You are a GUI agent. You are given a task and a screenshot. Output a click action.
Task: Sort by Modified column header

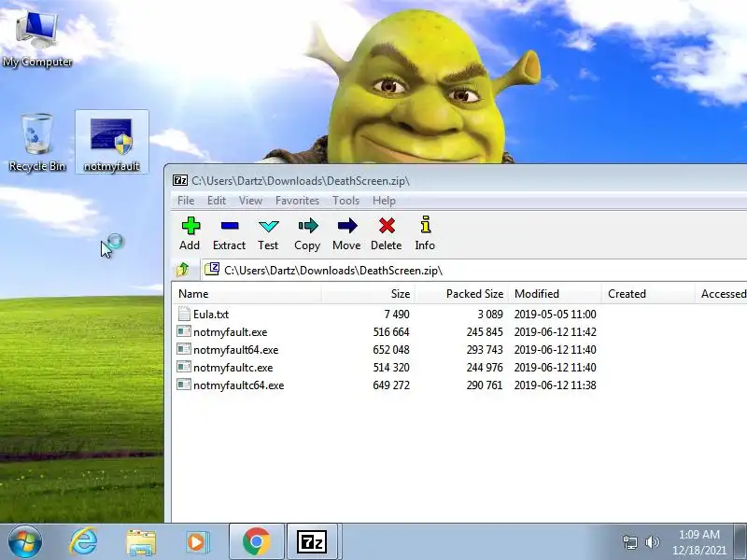click(555, 294)
